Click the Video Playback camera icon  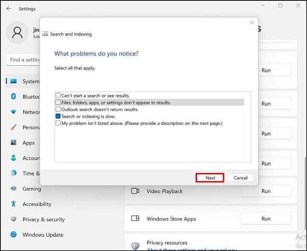click(x=135, y=191)
